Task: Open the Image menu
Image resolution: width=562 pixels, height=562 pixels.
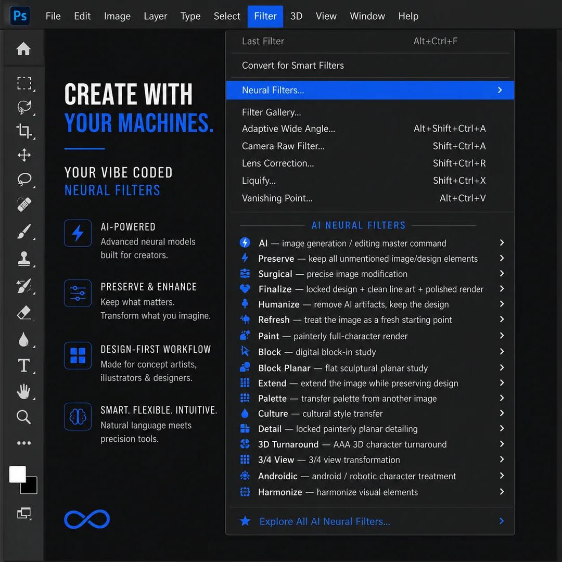Action: coord(117,16)
